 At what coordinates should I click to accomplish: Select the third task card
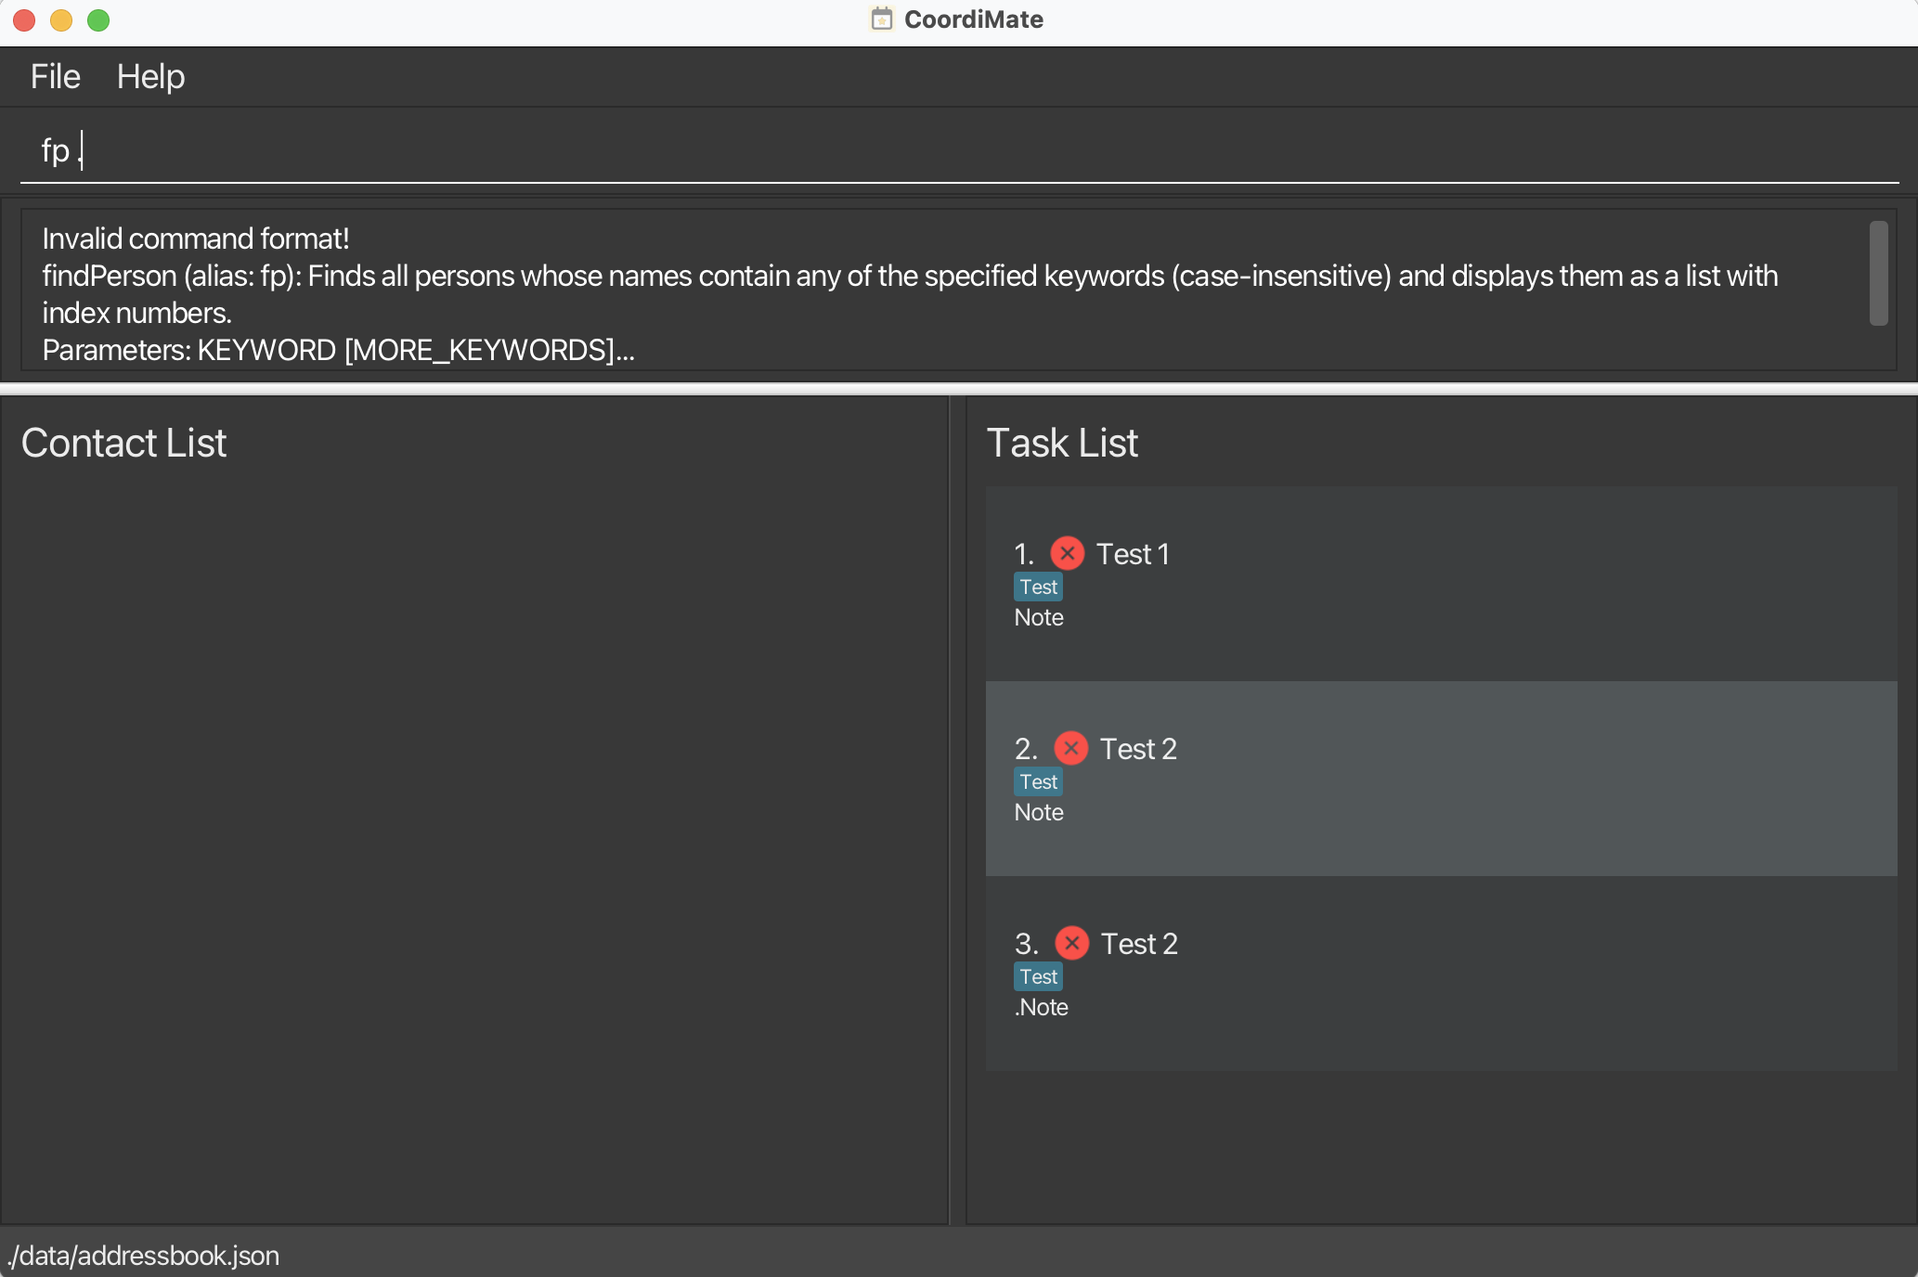click(x=1441, y=974)
